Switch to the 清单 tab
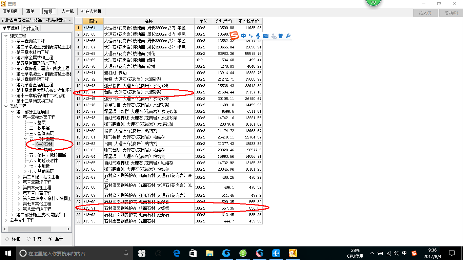Screen dimensions: 463x260 (x=31, y=11)
